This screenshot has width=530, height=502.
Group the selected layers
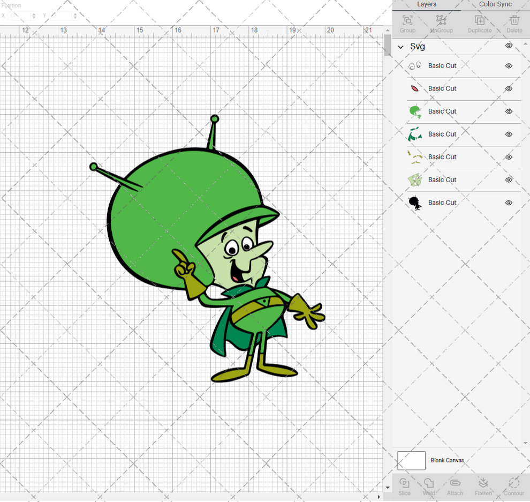[407, 23]
